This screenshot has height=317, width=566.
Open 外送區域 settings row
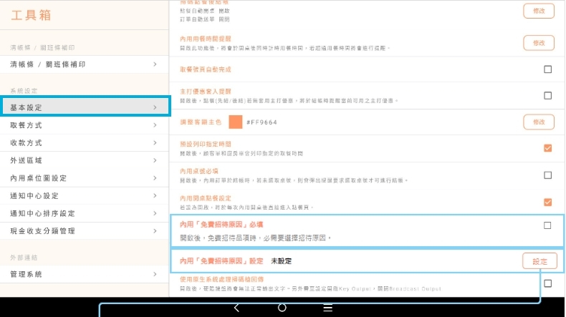pos(85,160)
